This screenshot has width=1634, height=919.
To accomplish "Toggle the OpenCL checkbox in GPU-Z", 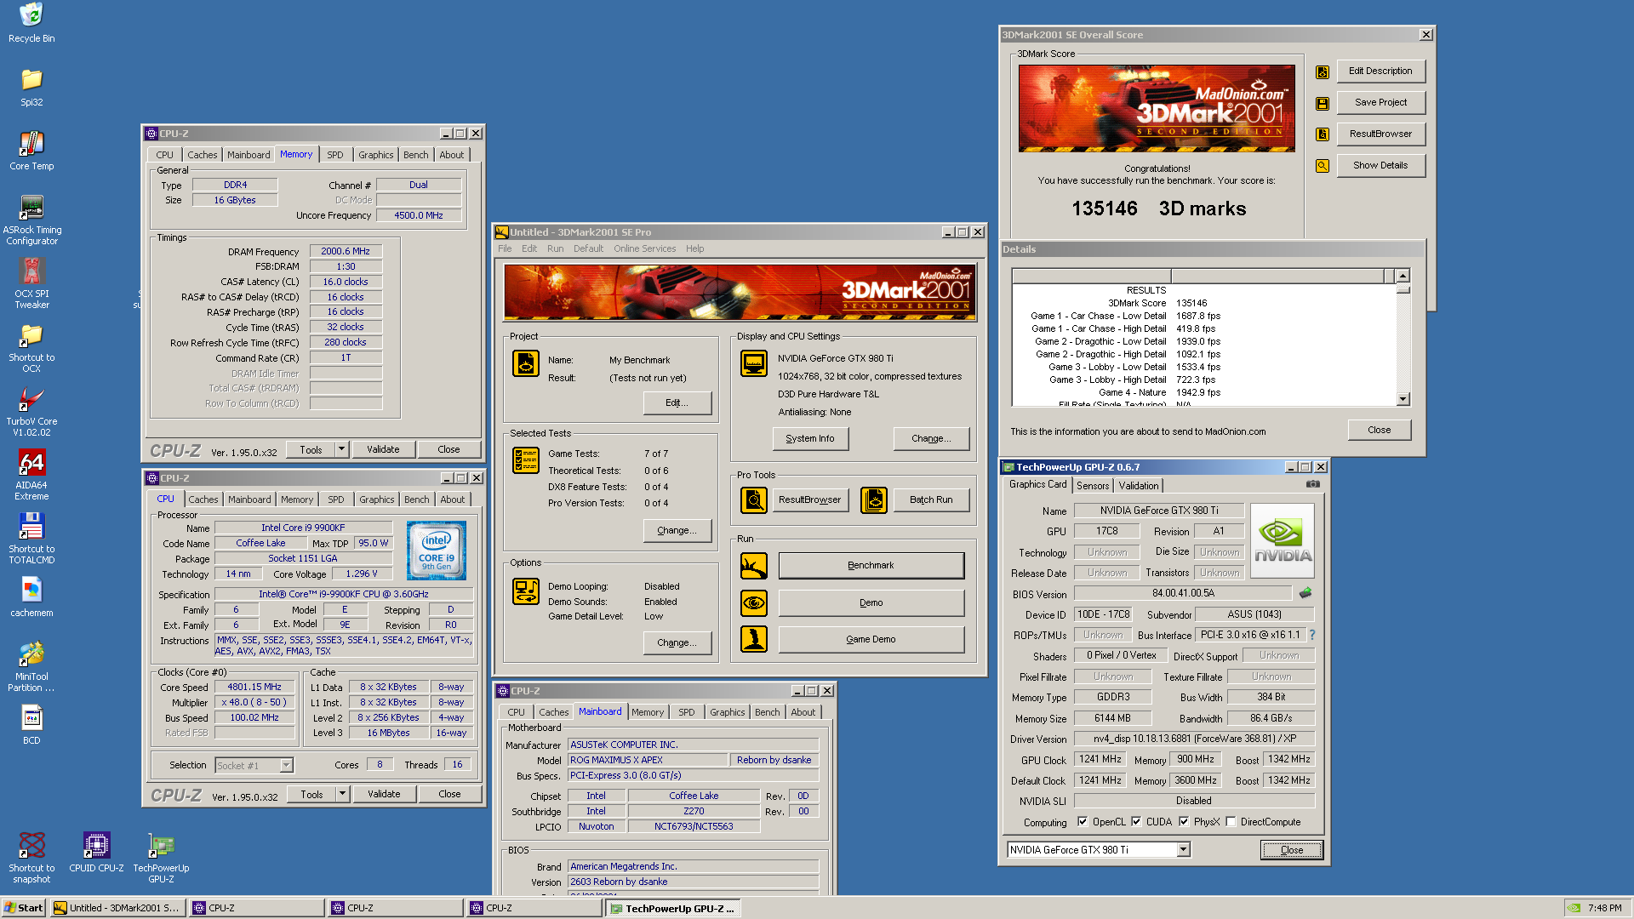I will tap(1083, 822).
